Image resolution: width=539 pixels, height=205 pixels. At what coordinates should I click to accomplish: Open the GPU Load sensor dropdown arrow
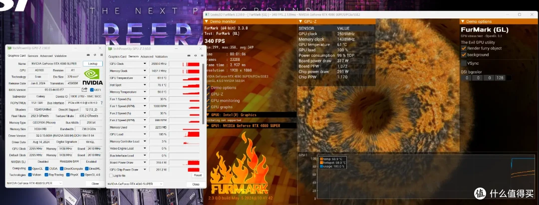click(145, 134)
